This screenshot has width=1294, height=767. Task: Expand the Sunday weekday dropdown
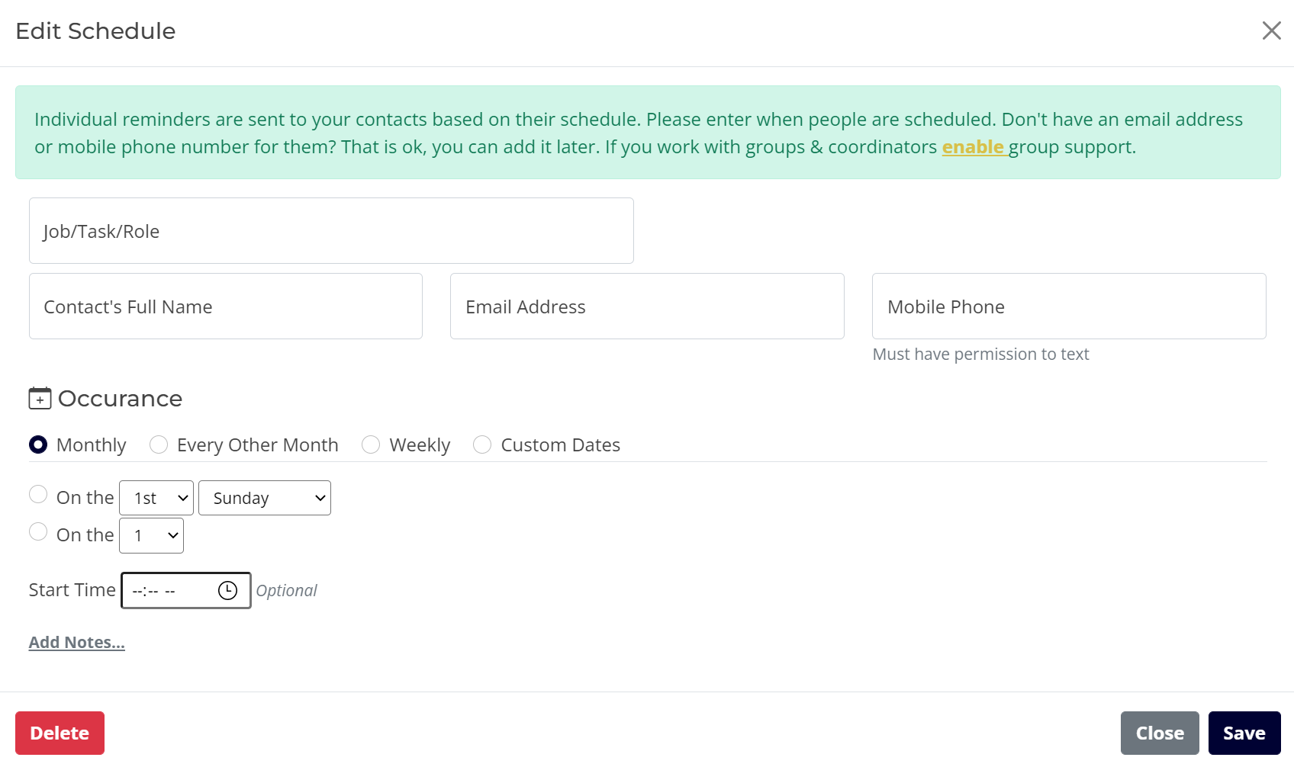tap(264, 498)
